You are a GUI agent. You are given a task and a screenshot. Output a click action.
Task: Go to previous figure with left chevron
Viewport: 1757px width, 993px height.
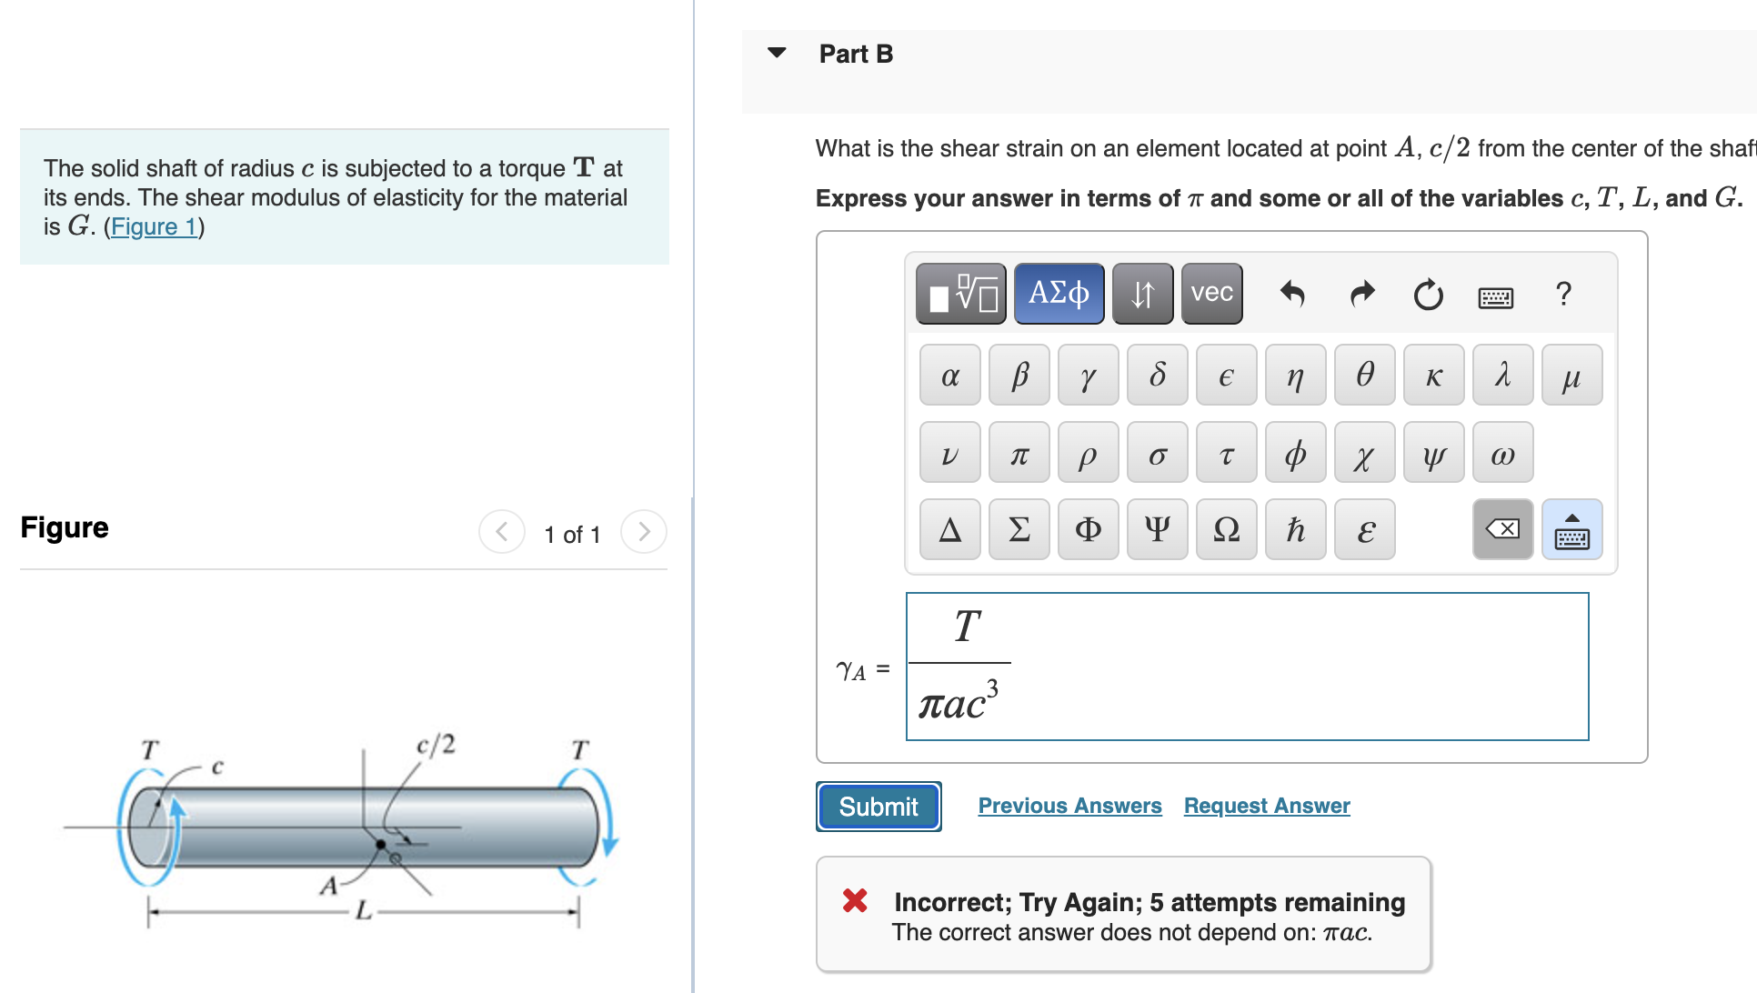pos(502,533)
